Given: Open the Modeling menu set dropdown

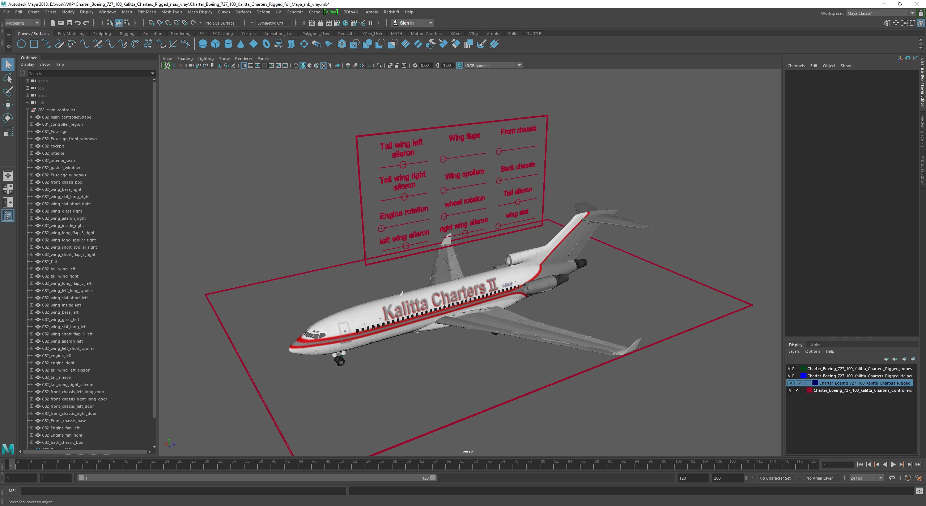Looking at the screenshot, I should [22, 23].
